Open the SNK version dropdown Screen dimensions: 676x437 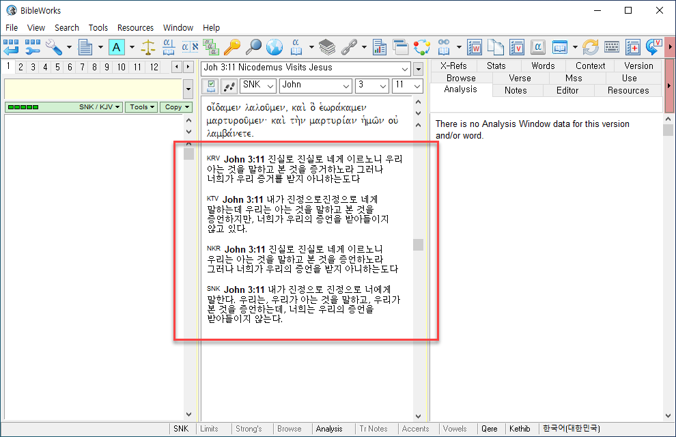[x=258, y=86]
